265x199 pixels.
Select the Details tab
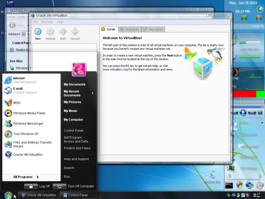point(109,29)
